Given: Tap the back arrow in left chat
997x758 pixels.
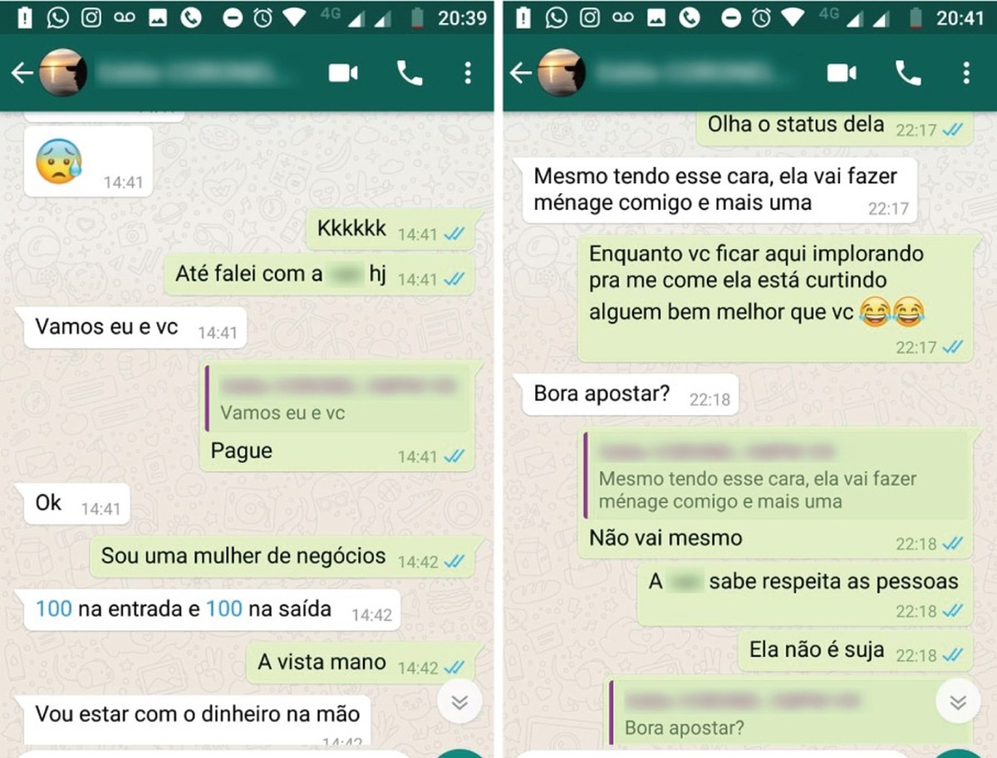Looking at the screenshot, I should tap(22, 73).
